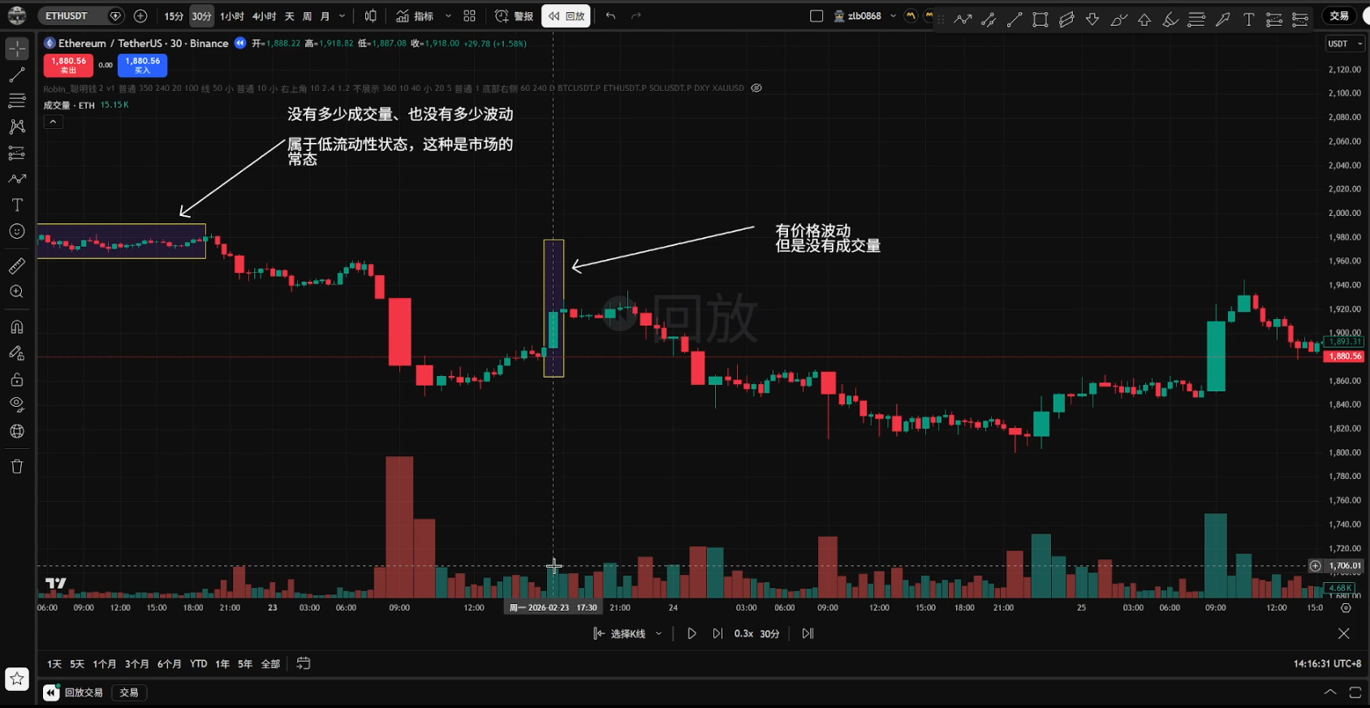The image size is (1370, 708).
Task: Toggle the lock-all-drawings padlock
Action: click(x=16, y=379)
